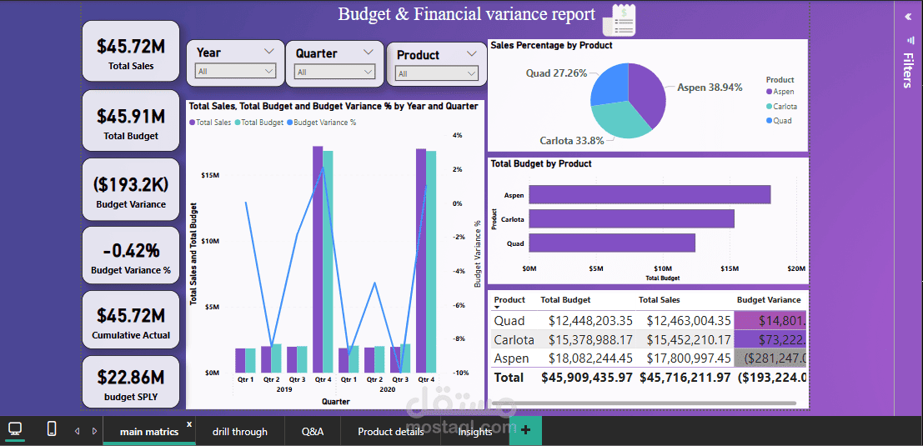Click the $17,800,997.45 table cell
923x446 pixels.
pos(689,358)
